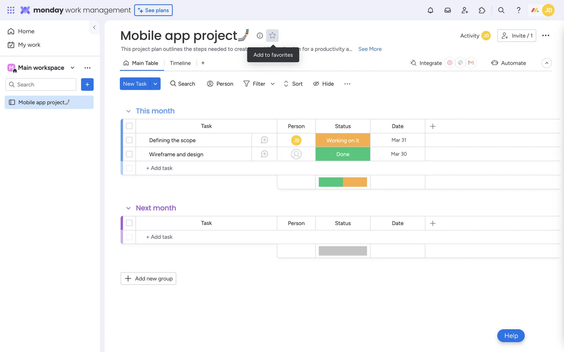
Task: Click the Working on it status cell
Action: pos(343,140)
